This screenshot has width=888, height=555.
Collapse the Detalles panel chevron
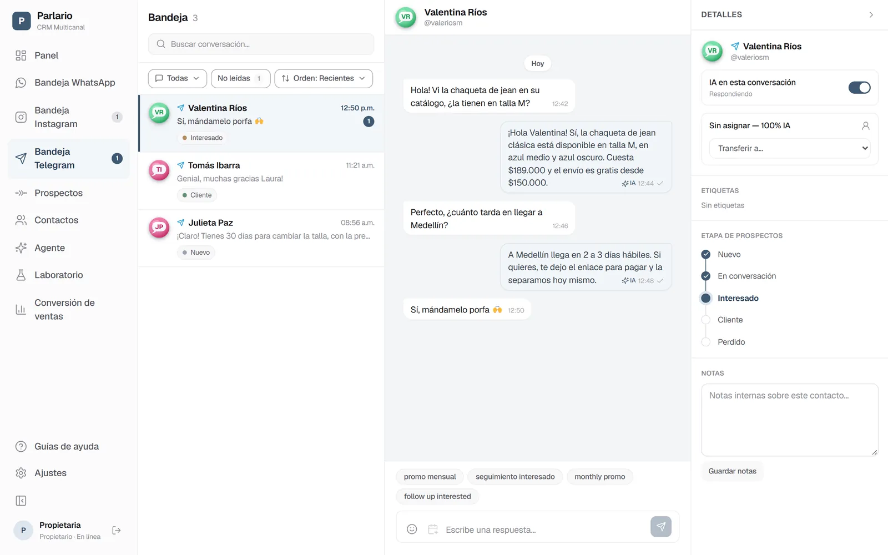coord(871,15)
